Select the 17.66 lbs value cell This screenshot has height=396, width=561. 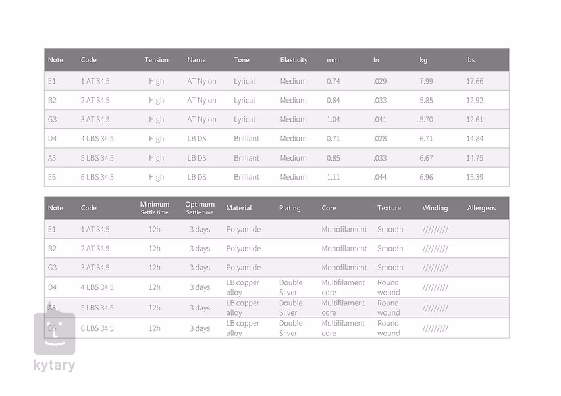coord(474,82)
